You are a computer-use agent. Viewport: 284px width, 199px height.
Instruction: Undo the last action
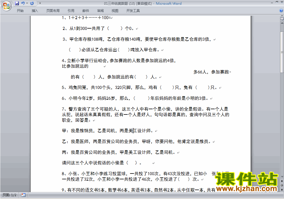pyautogui.click(x=23, y=3)
